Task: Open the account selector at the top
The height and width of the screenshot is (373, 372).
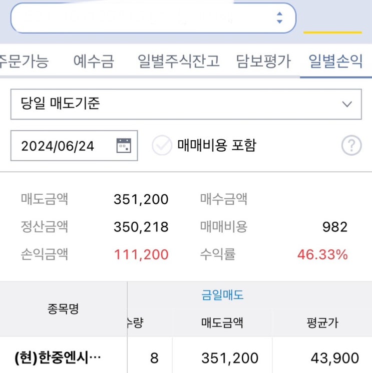Action: click(153, 18)
